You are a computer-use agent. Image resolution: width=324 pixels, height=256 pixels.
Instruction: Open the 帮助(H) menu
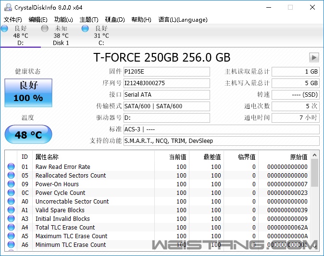coord(141,20)
